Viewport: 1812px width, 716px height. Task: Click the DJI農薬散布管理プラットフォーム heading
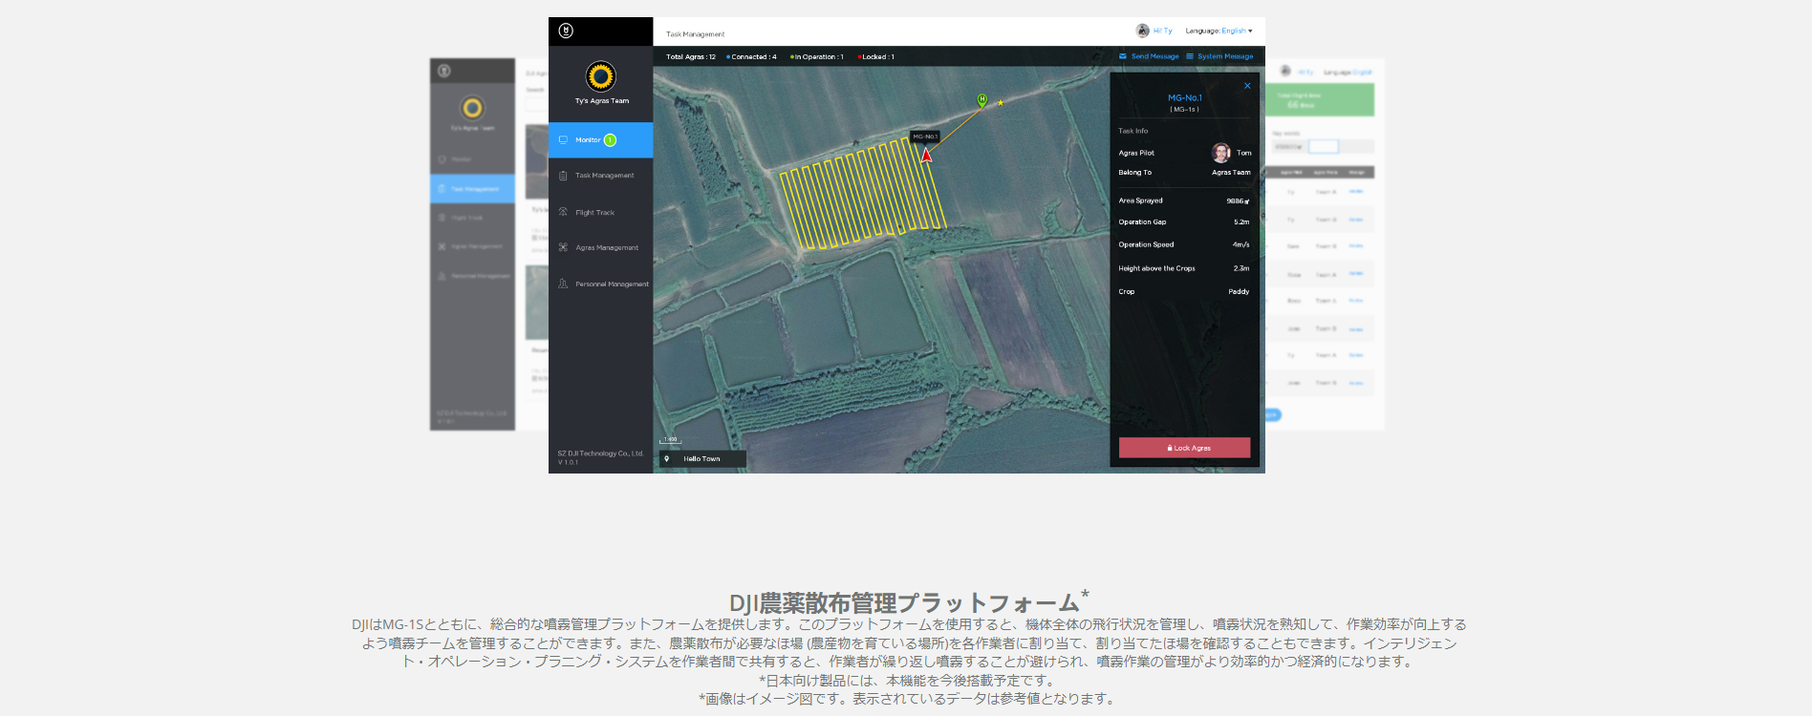tap(909, 601)
